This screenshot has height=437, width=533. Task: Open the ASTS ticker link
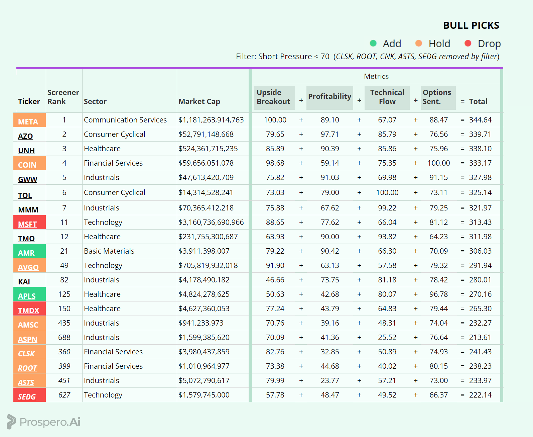click(26, 382)
